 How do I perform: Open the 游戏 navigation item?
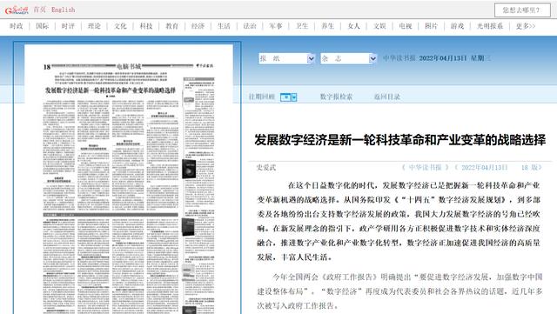[x=457, y=26]
